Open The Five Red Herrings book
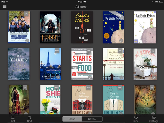 (82, 100)
